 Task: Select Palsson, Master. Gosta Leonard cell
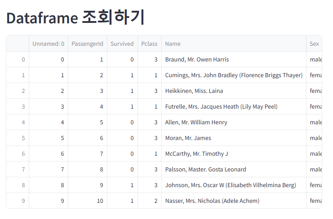tap(234, 169)
